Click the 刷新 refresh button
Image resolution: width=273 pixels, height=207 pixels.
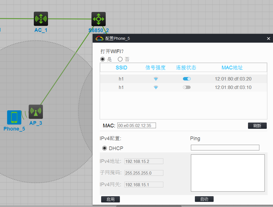coord(257,126)
